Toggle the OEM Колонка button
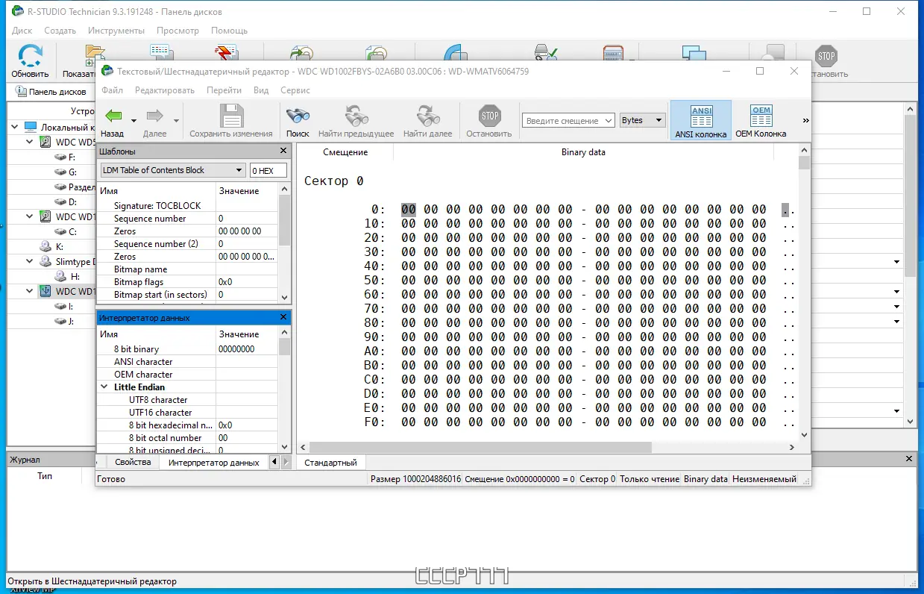Screen dimensions: 924x594 761,121
